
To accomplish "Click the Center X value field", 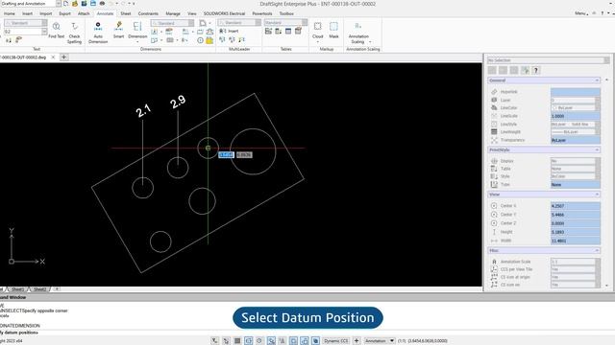I will pos(576,206).
